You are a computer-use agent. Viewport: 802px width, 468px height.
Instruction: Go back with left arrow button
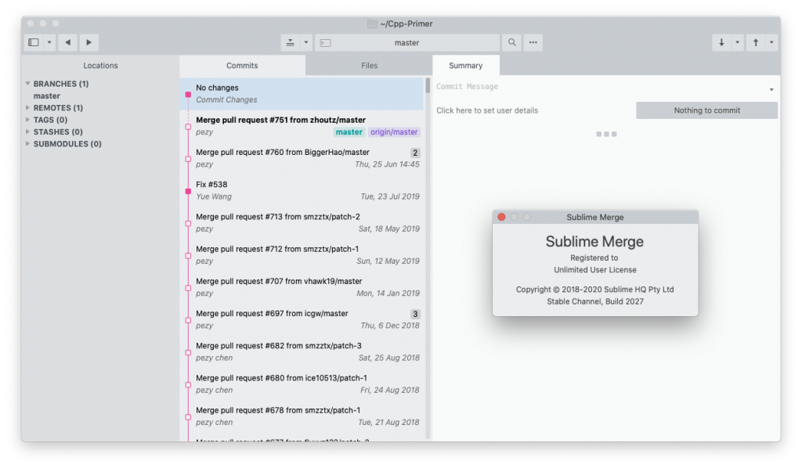(x=67, y=42)
